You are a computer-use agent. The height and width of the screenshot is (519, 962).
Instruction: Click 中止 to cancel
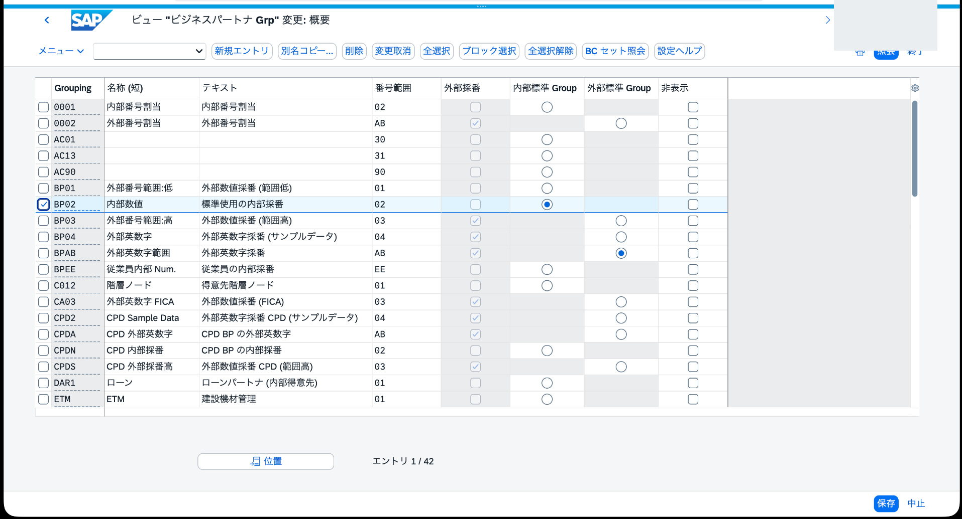(x=916, y=503)
